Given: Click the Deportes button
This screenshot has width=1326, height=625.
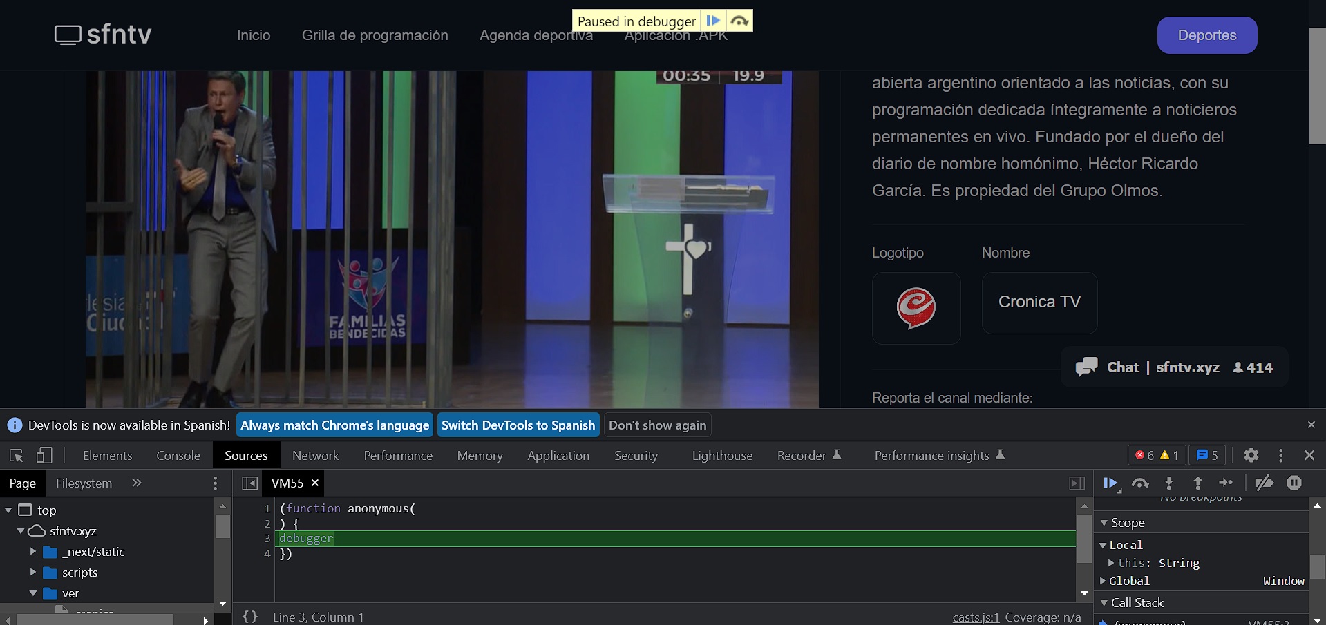Looking at the screenshot, I should [1207, 35].
